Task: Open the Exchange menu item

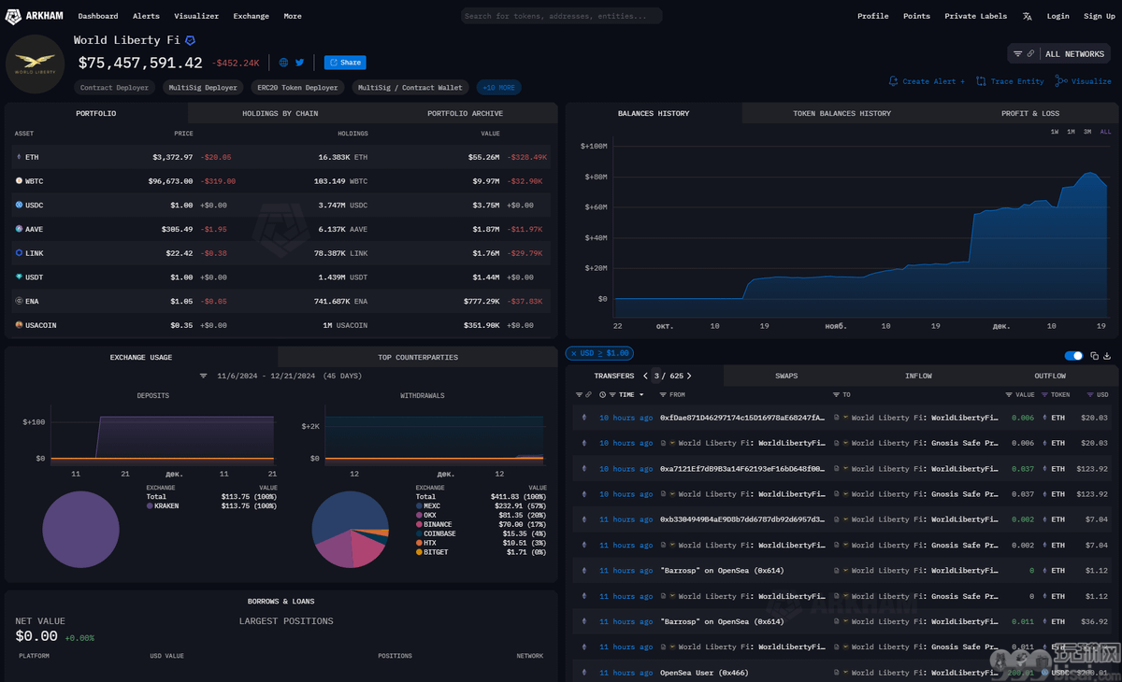Action: click(x=251, y=16)
